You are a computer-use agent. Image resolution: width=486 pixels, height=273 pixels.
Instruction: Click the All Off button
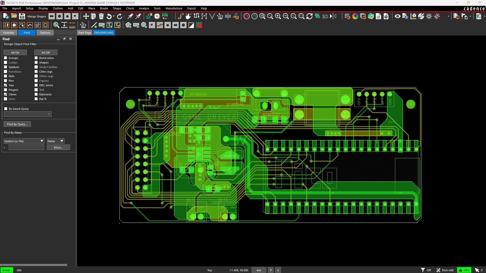46,52
